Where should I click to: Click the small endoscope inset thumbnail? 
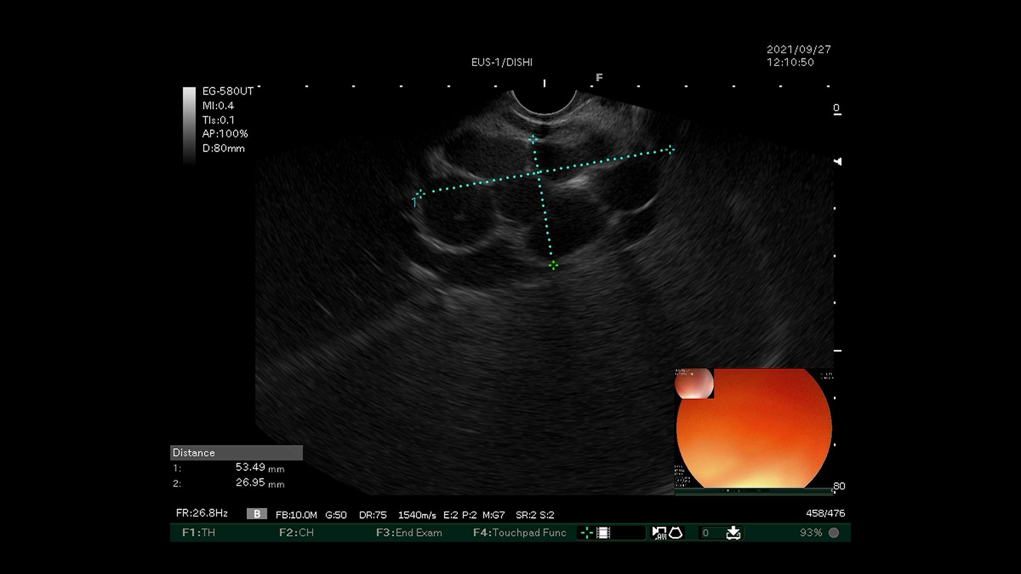694,383
